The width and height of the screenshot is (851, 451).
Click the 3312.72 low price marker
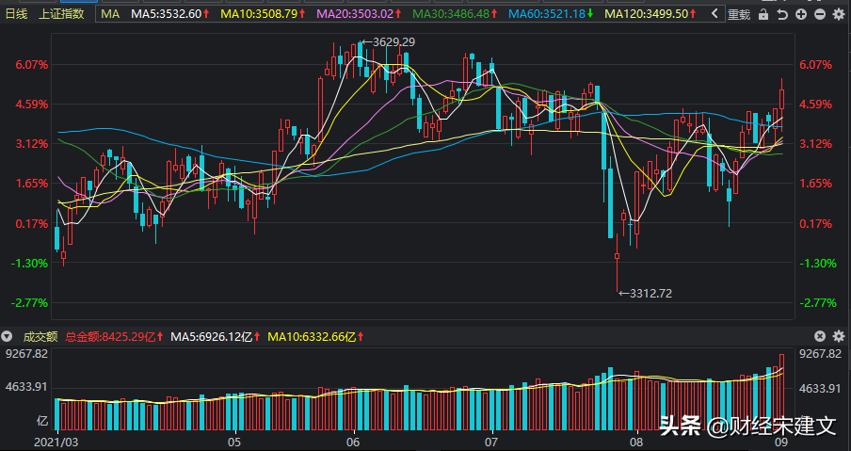[650, 294]
